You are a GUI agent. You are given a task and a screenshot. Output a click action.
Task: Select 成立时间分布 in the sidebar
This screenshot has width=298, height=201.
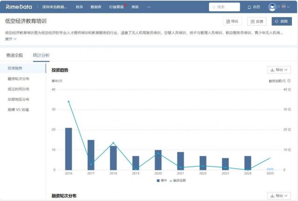pos(19,89)
